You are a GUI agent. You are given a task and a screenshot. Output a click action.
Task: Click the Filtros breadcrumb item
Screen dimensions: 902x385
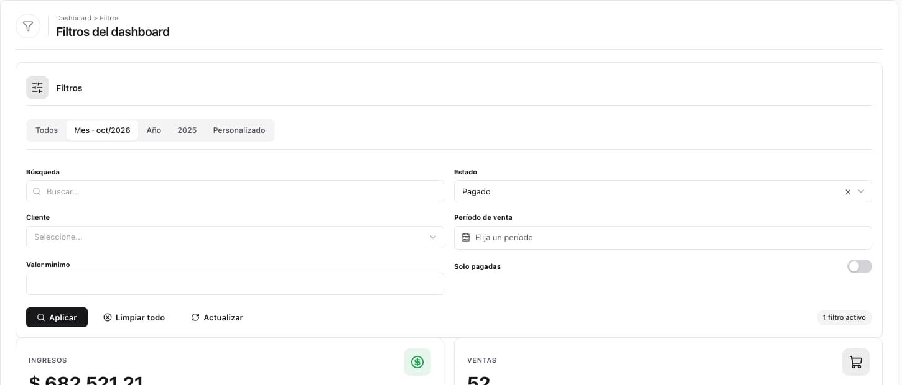(x=110, y=18)
